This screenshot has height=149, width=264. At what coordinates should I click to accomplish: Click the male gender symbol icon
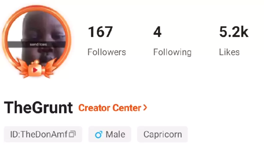[99, 134]
